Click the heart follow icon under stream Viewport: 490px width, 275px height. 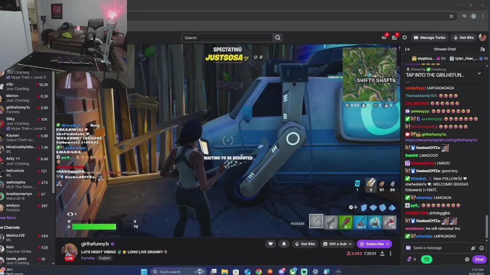coord(271,244)
